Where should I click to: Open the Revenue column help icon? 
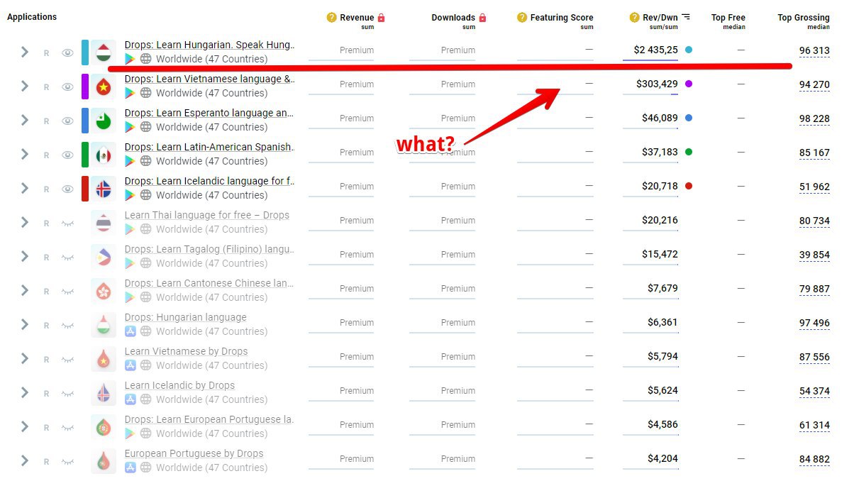point(332,18)
